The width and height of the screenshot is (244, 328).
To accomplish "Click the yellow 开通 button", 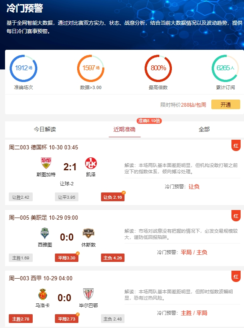I will (x=226, y=105).
